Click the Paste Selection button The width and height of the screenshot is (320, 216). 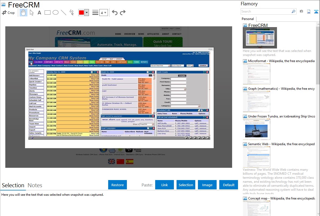tap(186, 185)
